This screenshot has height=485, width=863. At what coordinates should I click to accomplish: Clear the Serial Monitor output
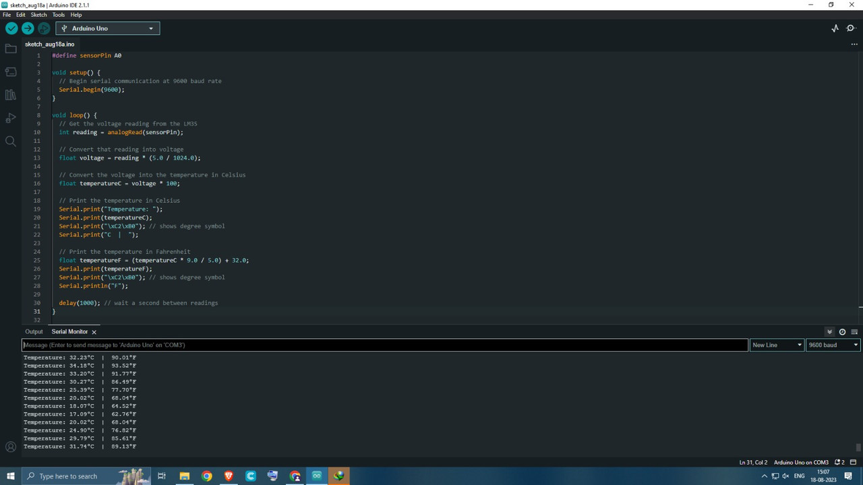tap(854, 332)
